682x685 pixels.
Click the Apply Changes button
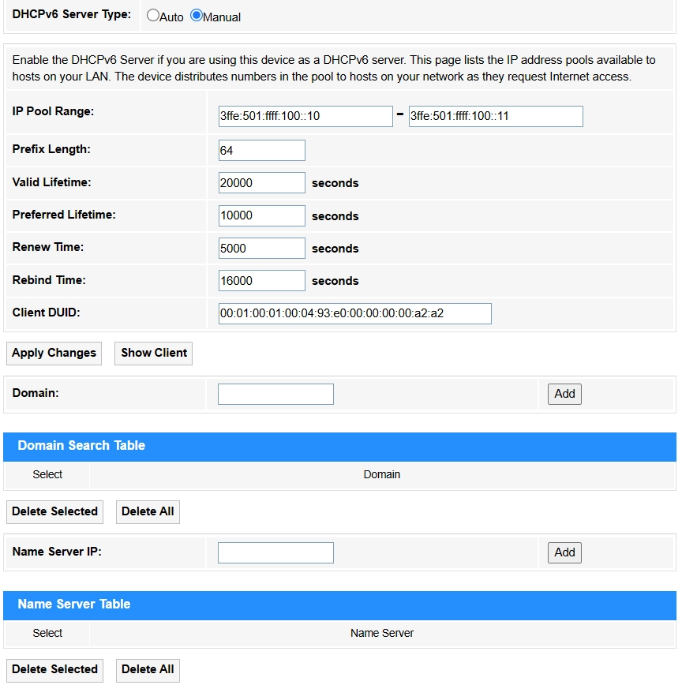point(54,353)
